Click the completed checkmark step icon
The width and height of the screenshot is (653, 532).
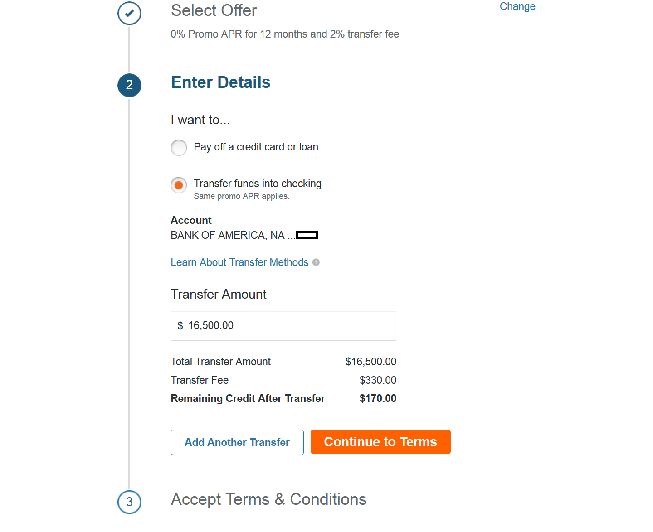(129, 13)
